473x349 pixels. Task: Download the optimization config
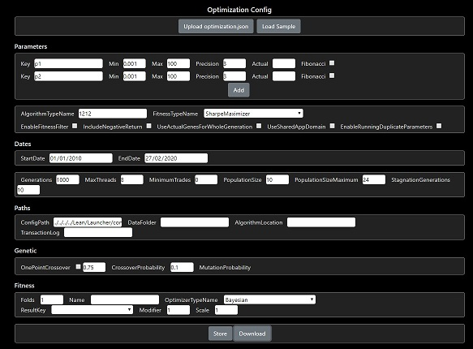click(252, 334)
